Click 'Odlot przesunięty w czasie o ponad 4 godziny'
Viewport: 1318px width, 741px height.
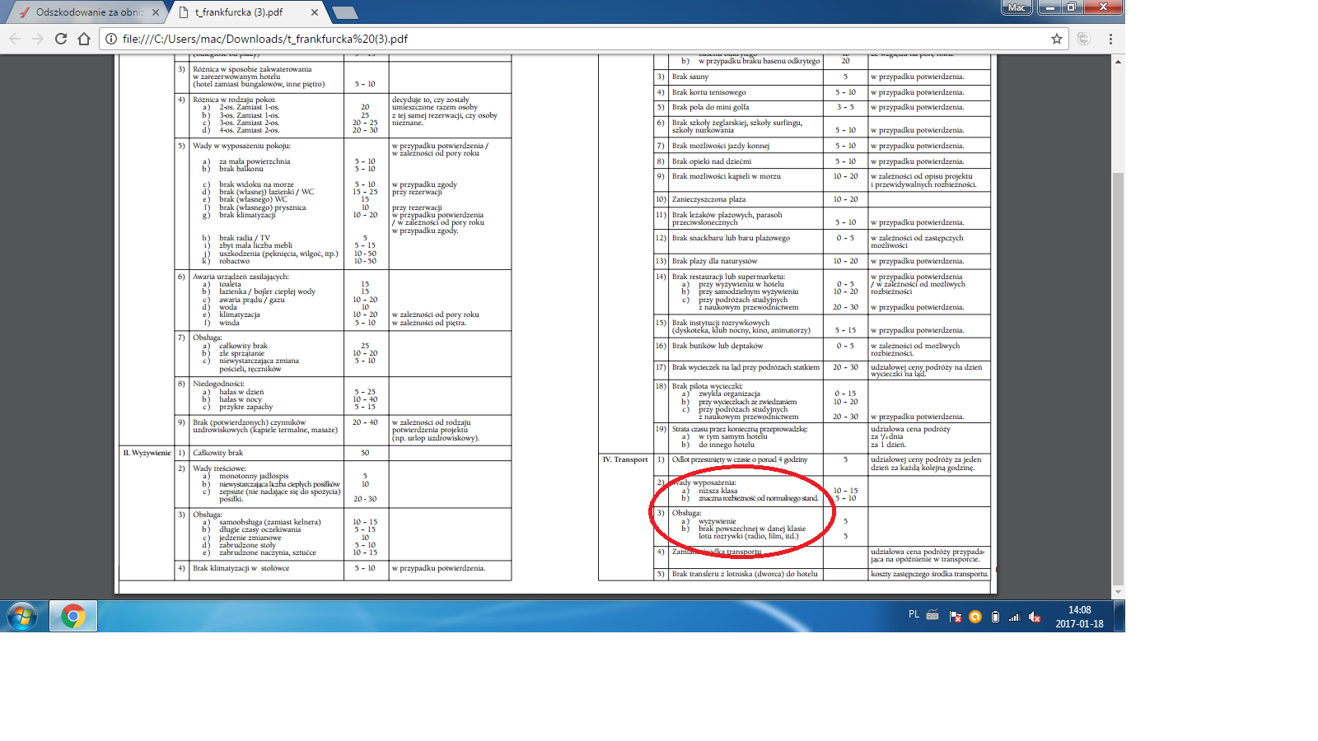point(740,459)
